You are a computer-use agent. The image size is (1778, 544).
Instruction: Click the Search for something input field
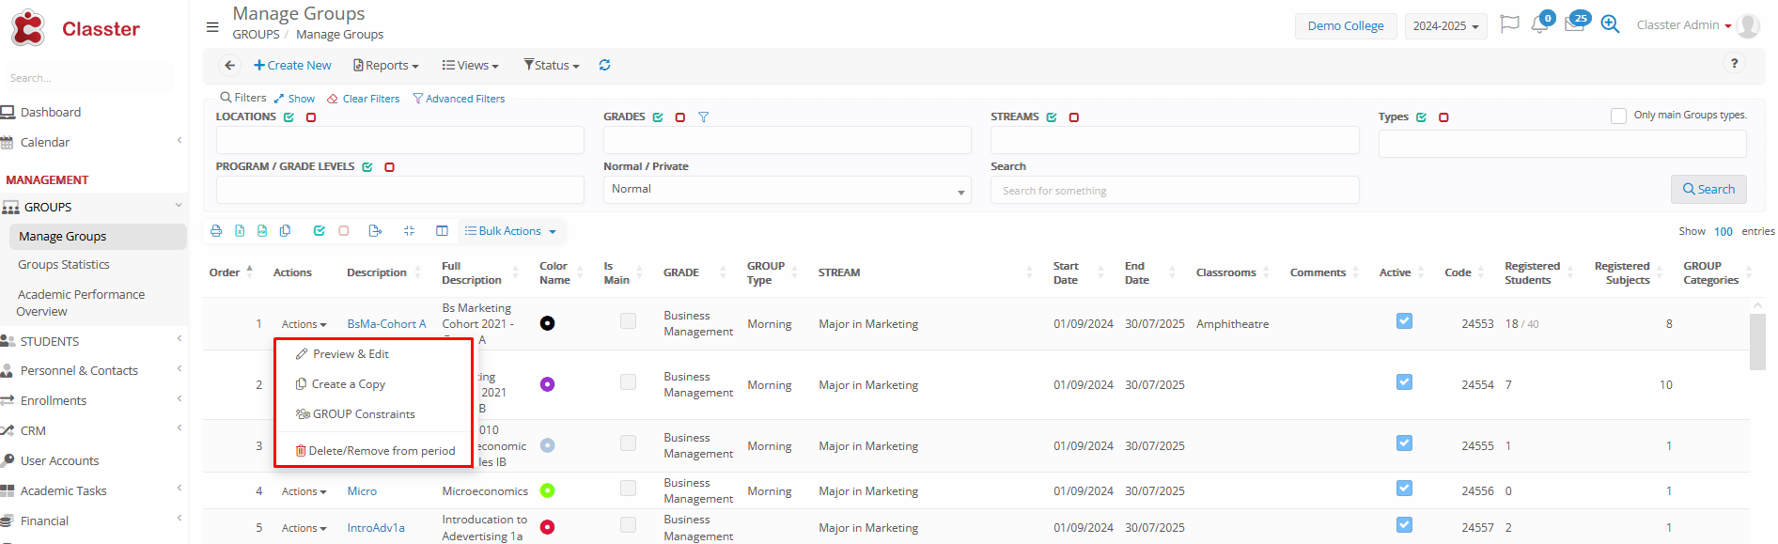tap(1174, 191)
